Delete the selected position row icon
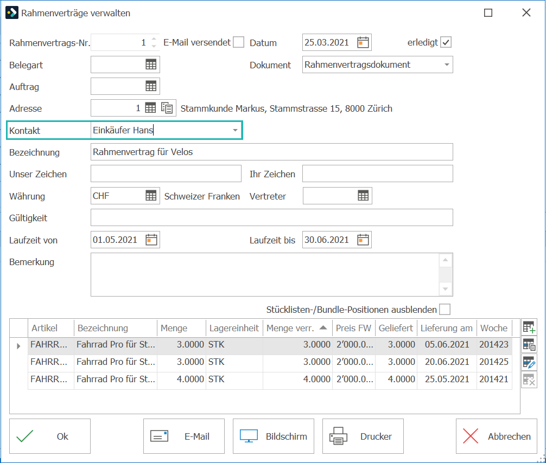Screen dimensions: 546x463 click(529, 380)
